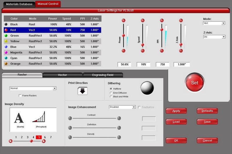
Task: Click the Speed increase plus button
Action: 142,20
